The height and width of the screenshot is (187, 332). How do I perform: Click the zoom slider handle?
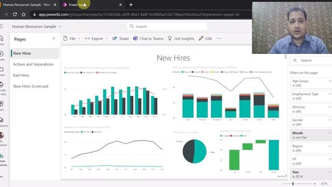pos(293,183)
